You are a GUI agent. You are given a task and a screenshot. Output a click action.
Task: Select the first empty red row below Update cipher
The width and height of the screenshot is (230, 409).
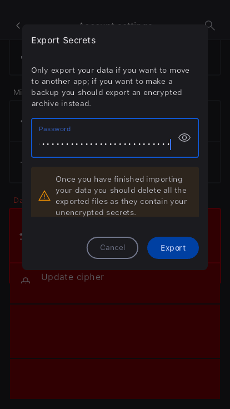coord(115,331)
